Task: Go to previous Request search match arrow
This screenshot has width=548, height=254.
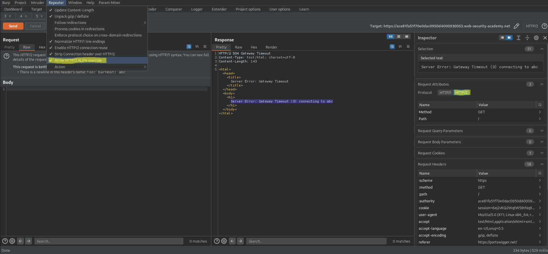Action: [20, 241]
